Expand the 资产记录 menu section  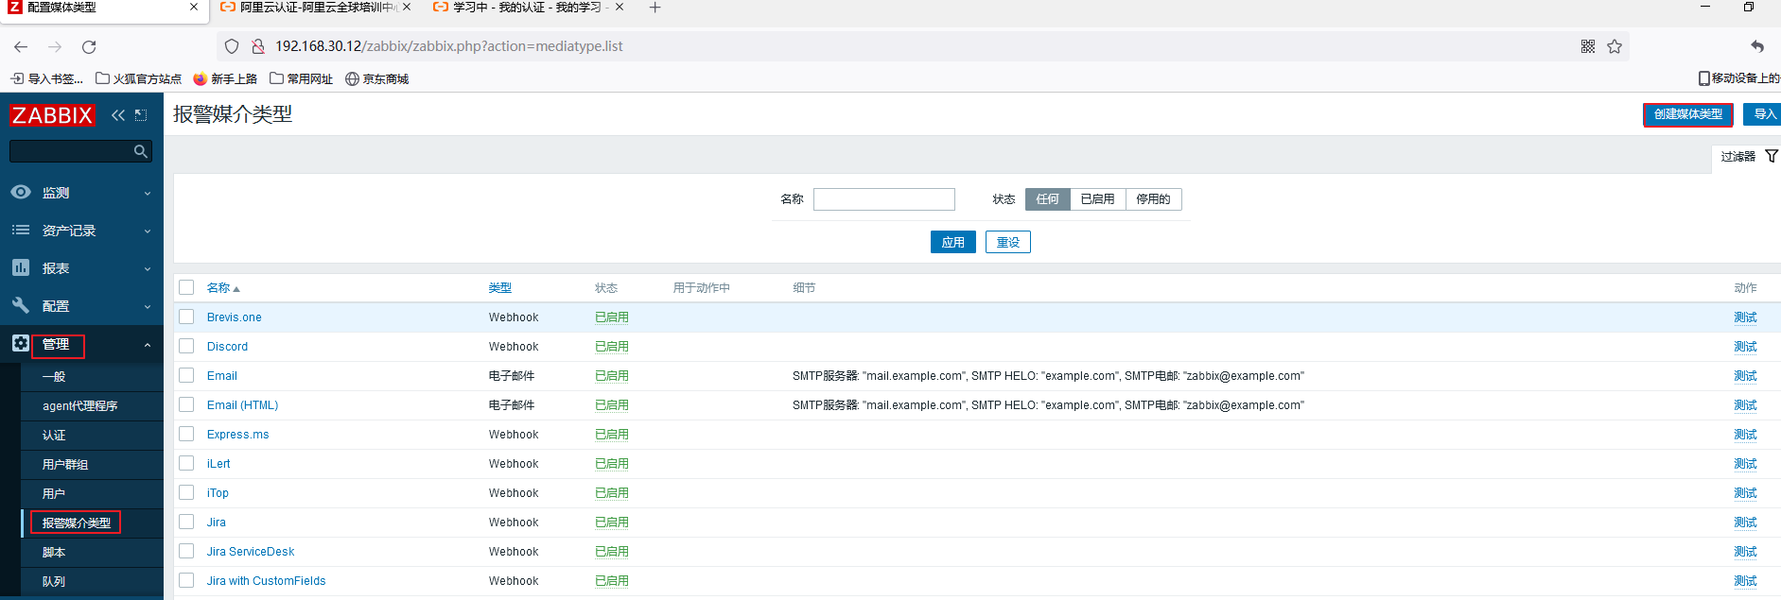(81, 230)
